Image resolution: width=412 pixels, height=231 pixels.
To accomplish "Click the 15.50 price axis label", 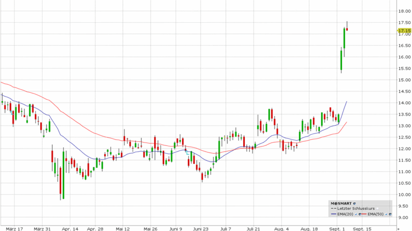I will (405, 69).
